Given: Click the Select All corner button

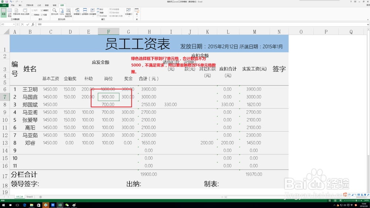Looking at the screenshot, I should pyautogui.click(x=6, y=31).
